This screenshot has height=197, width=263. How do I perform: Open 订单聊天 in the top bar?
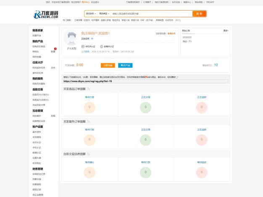click(147, 2)
